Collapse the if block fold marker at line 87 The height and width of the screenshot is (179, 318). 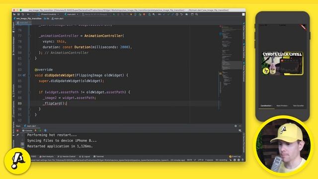click(x=30, y=92)
